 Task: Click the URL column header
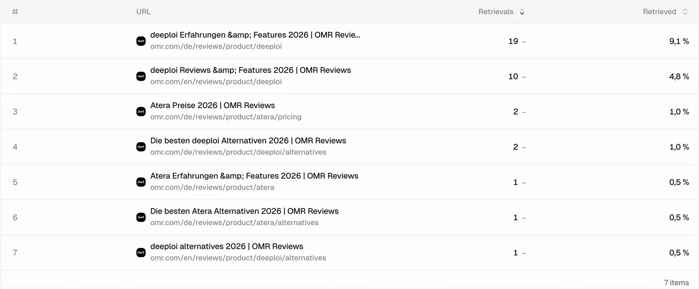coord(143,12)
